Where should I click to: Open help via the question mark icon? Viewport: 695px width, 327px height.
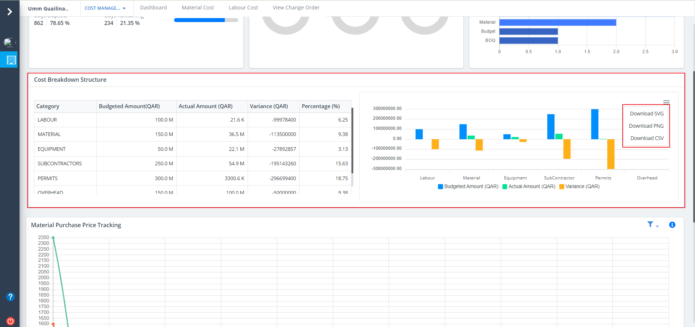pos(10,297)
